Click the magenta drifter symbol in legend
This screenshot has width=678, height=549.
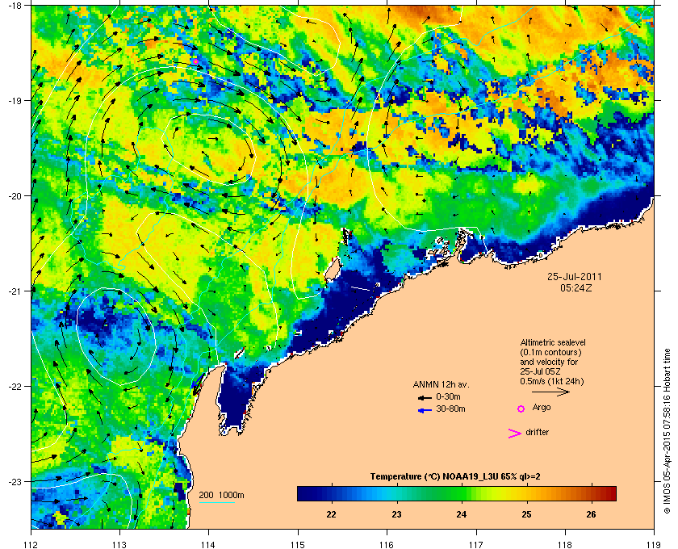pos(515,434)
